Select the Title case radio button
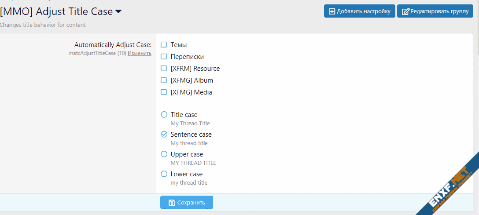 (x=164, y=115)
